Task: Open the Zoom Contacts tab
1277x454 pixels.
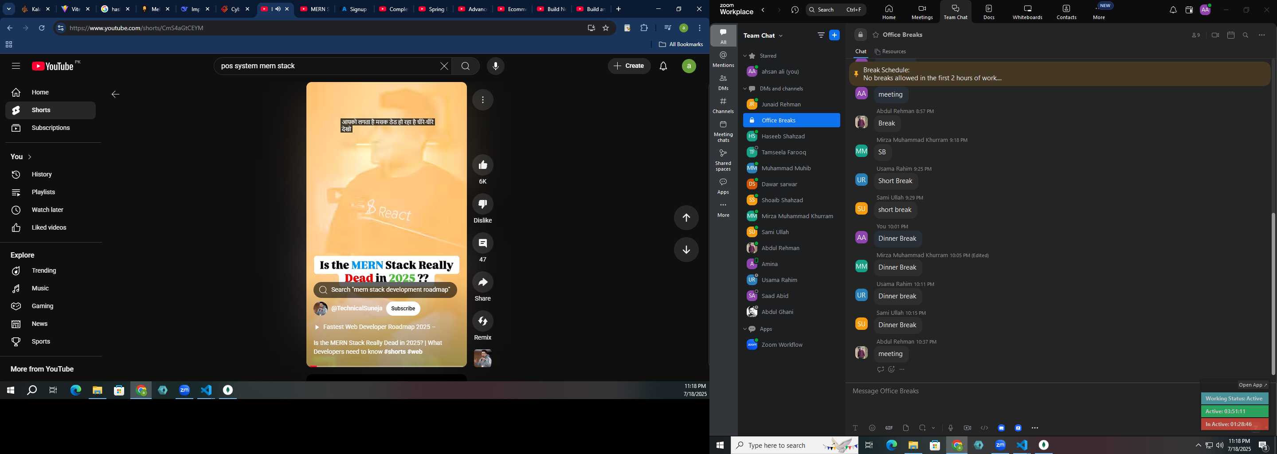Action: 1066,12
